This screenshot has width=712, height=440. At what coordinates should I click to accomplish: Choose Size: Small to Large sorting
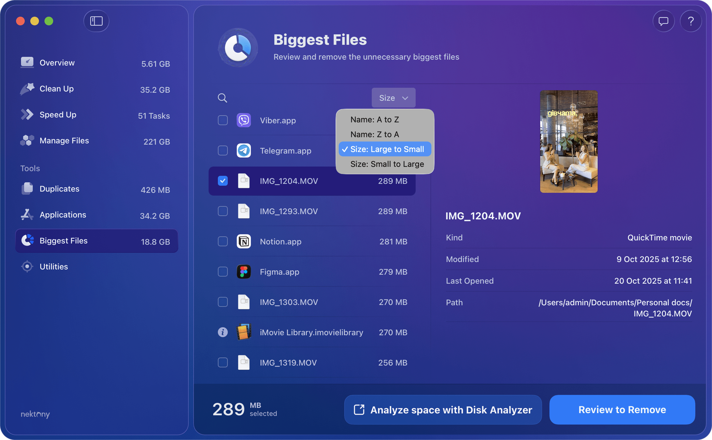387,164
